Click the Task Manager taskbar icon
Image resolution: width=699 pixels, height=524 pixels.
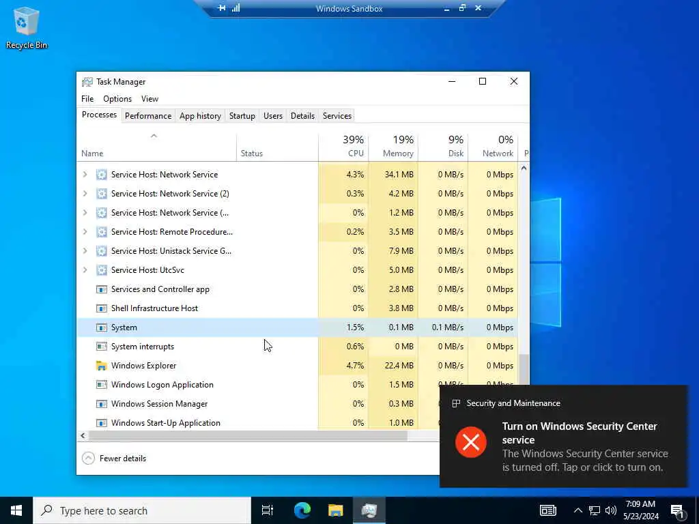(369, 510)
